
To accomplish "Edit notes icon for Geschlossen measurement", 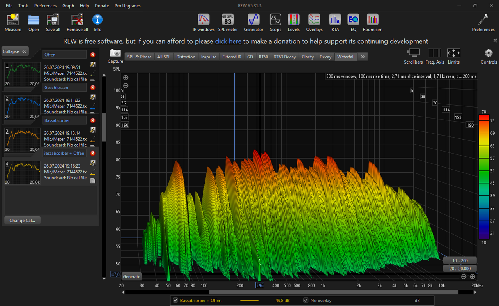I will 93,97.
